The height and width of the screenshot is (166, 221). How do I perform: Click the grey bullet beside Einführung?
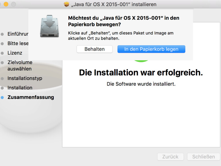[x=2, y=34]
